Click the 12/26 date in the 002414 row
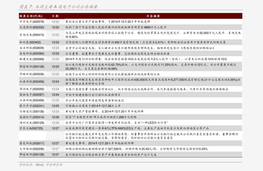 (55, 117)
